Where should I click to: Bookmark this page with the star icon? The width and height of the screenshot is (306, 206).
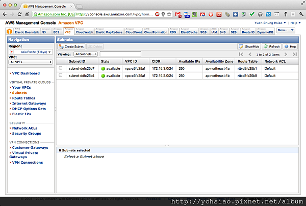pyautogui.click(x=169, y=14)
